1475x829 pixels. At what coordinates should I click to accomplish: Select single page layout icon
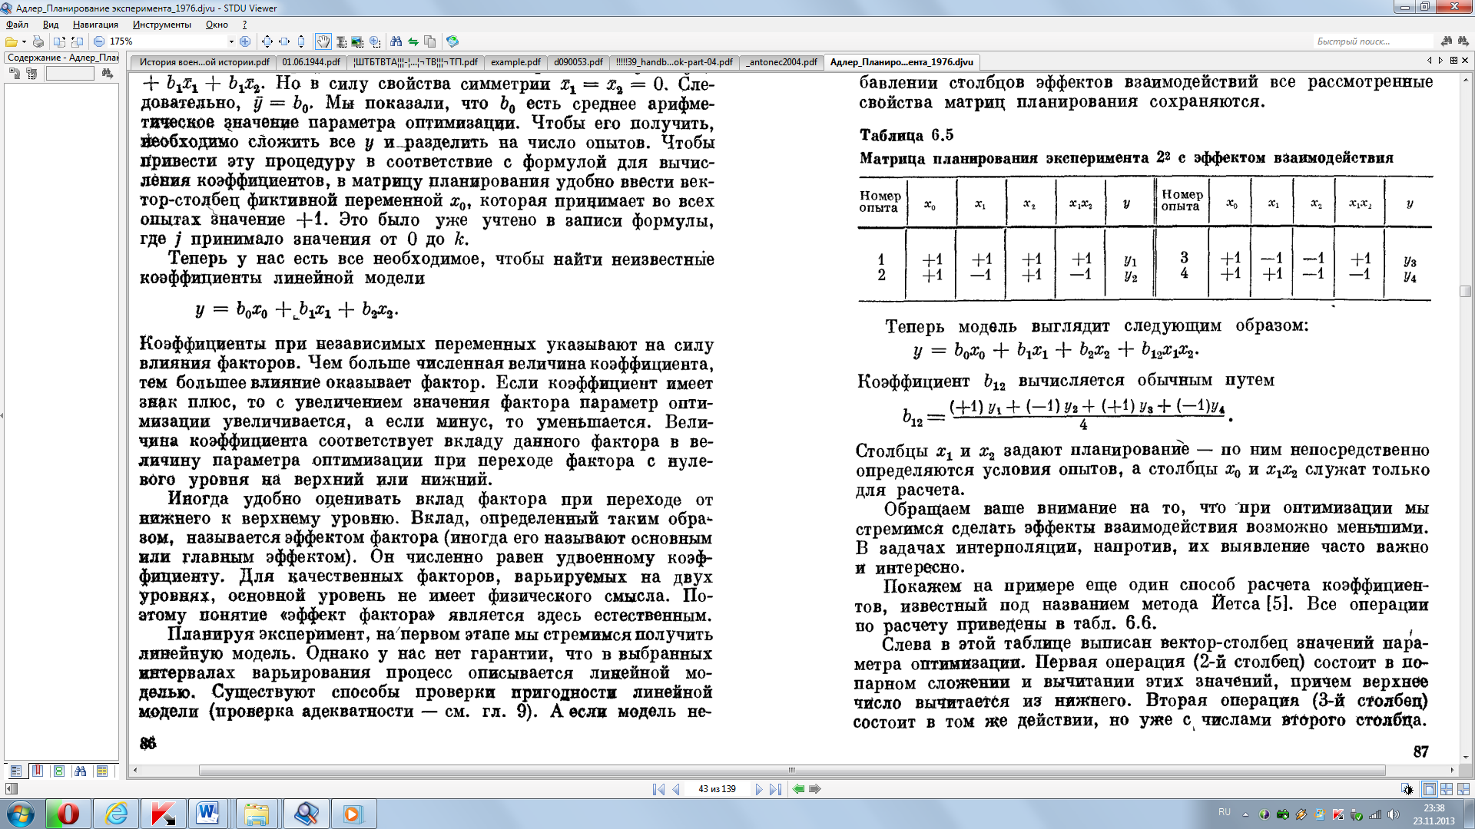(x=1429, y=789)
